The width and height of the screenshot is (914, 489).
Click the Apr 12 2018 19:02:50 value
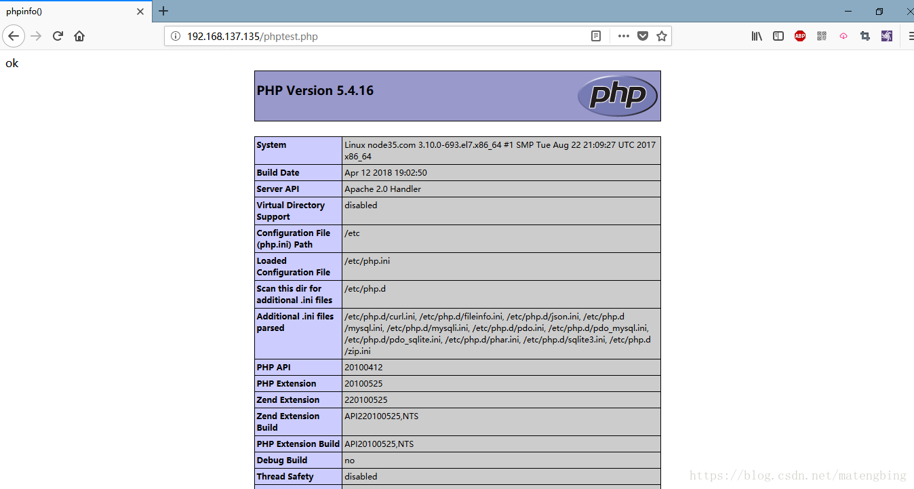coord(386,173)
